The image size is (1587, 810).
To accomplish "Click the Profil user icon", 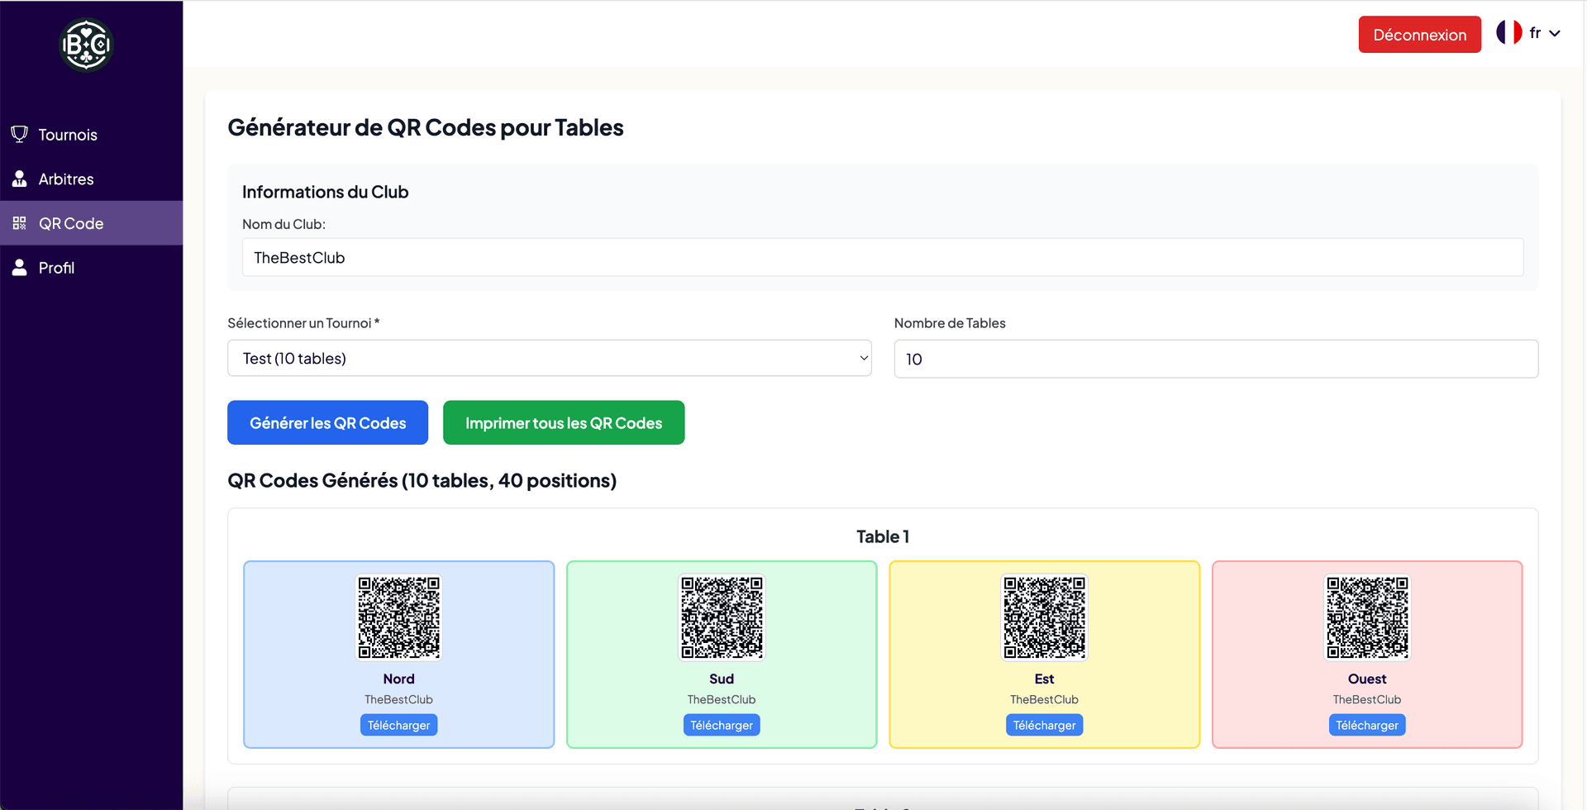I will point(19,267).
